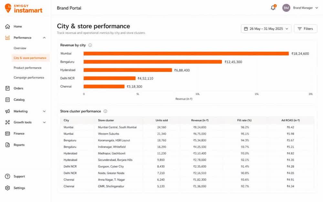Open Orders menu item
Image resolution: width=323 pixels, height=202 pixels.
pyautogui.click(x=18, y=88)
